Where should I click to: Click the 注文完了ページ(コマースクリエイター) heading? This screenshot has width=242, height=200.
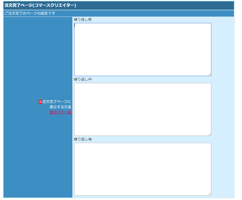[x=40, y=5]
